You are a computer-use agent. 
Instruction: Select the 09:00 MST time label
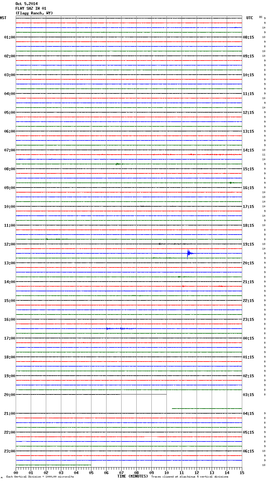9,188
